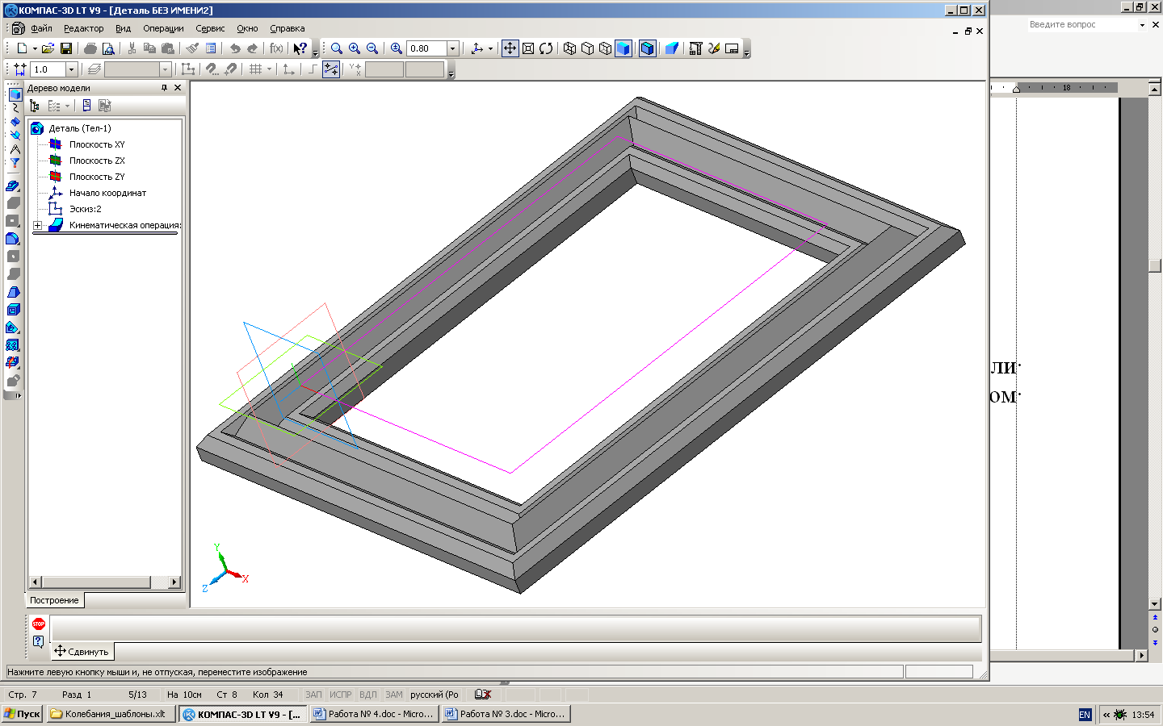Open Колебания_шаблоны.xlt from taskbar

(x=111, y=714)
